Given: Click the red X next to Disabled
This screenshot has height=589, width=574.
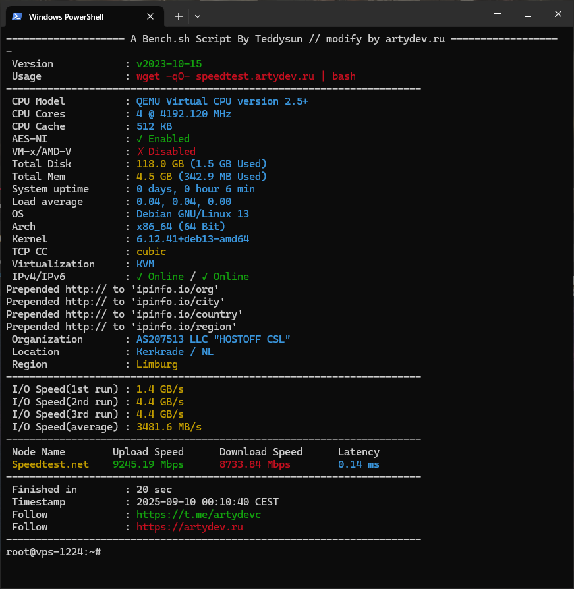Looking at the screenshot, I should pos(140,152).
